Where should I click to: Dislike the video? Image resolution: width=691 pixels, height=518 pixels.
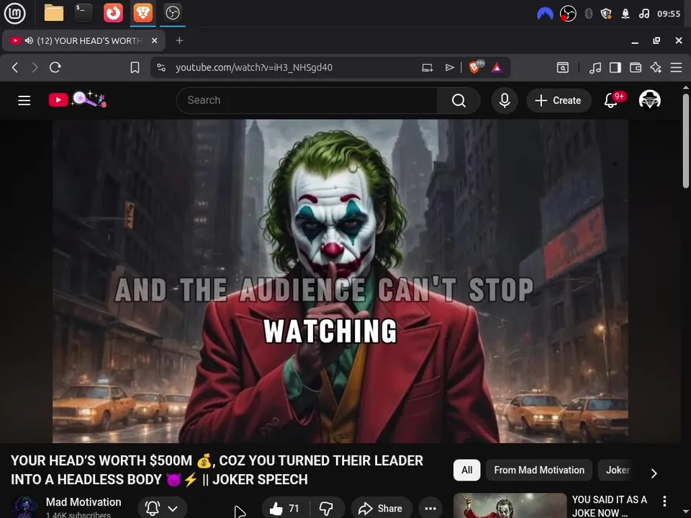point(327,509)
